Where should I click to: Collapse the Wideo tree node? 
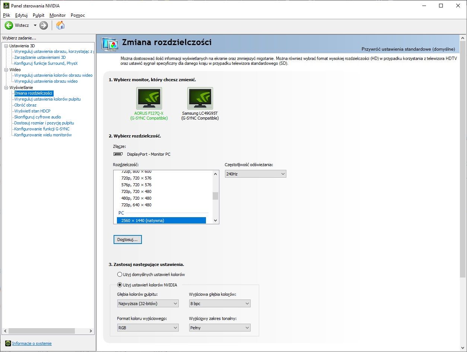tap(6, 70)
